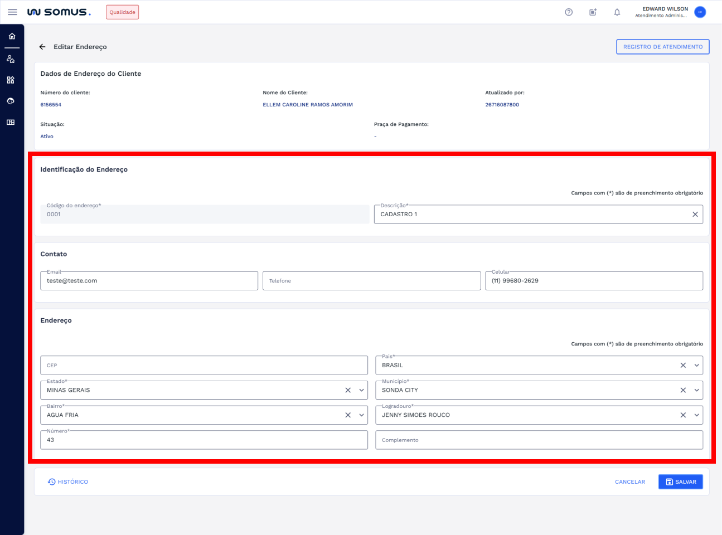Screen dimensions: 722x535
Task: Click the add note icon in the header
Action: click(593, 12)
